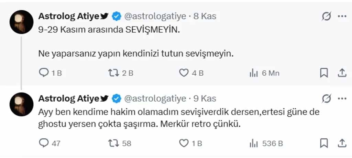Open more options menu on second tweet

click(x=342, y=98)
